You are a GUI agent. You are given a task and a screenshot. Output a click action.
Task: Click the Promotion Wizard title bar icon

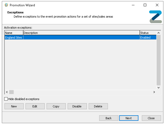(x=6, y=5)
